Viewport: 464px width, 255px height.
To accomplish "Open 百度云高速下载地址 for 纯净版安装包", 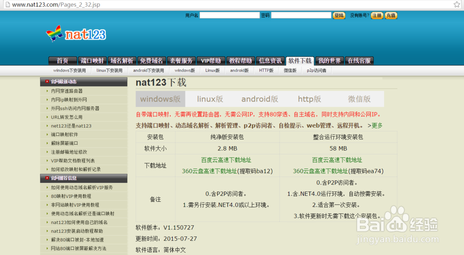I will click(x=226, y=160).
